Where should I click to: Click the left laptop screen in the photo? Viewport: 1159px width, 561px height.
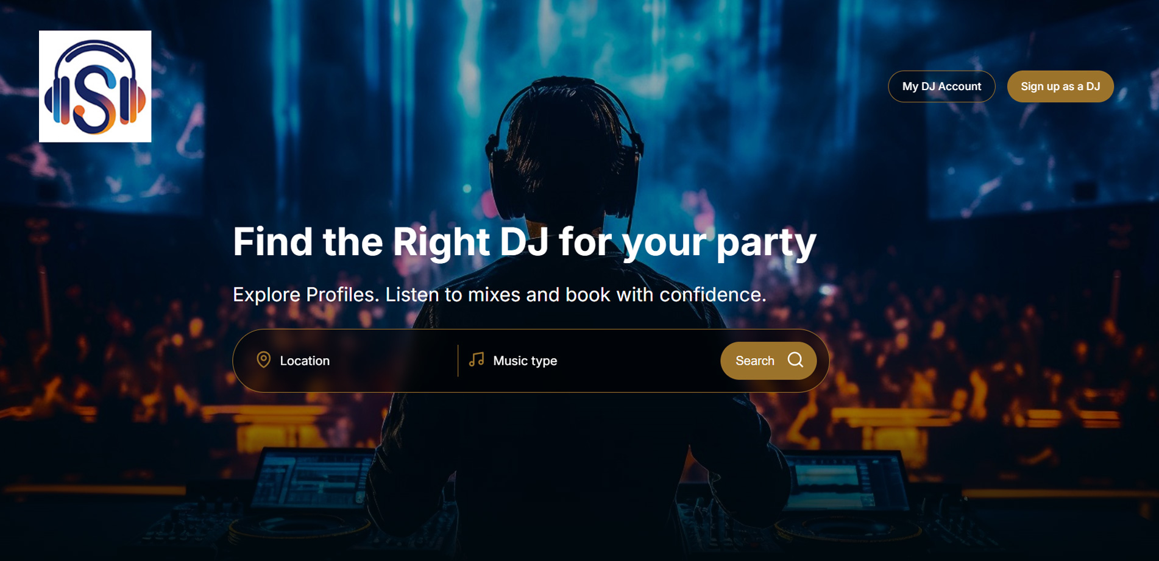314,479
